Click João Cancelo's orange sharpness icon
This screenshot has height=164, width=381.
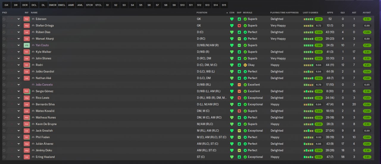[239, 85]
